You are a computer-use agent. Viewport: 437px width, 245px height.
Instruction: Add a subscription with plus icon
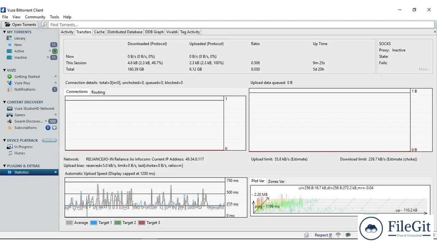[x=54, y=128]
